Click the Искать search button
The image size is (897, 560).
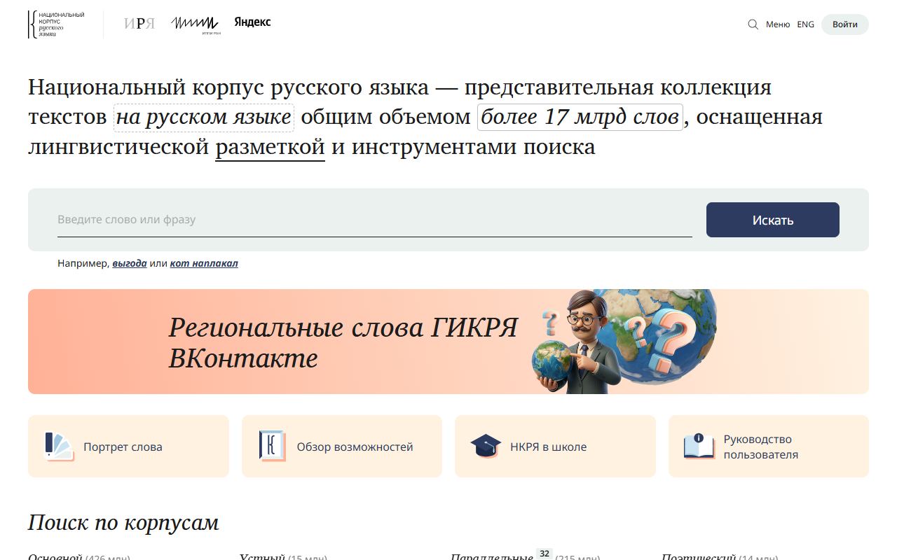click(x=773, y=220)
